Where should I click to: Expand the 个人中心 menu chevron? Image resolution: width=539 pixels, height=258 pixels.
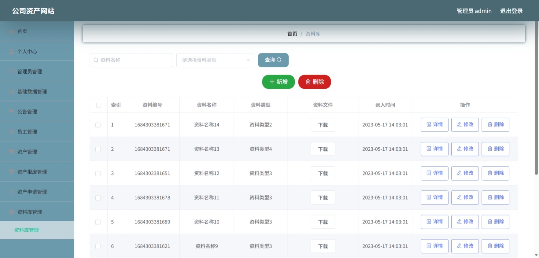pos(66,50)
